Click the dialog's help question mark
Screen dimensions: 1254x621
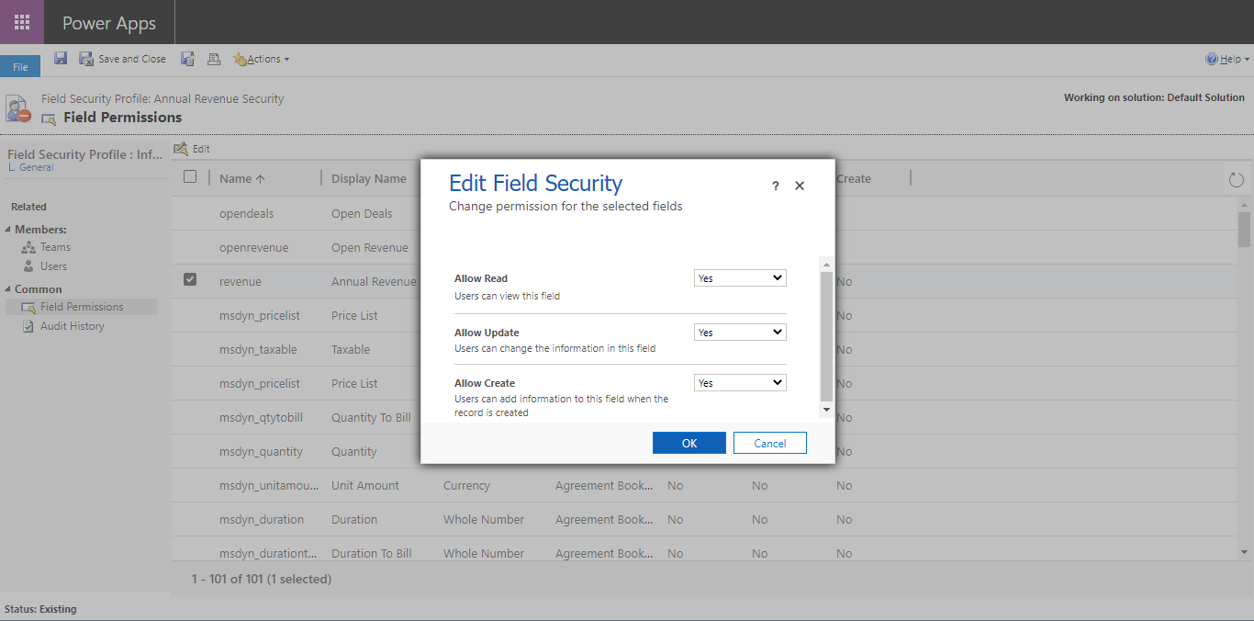[775, 186]
